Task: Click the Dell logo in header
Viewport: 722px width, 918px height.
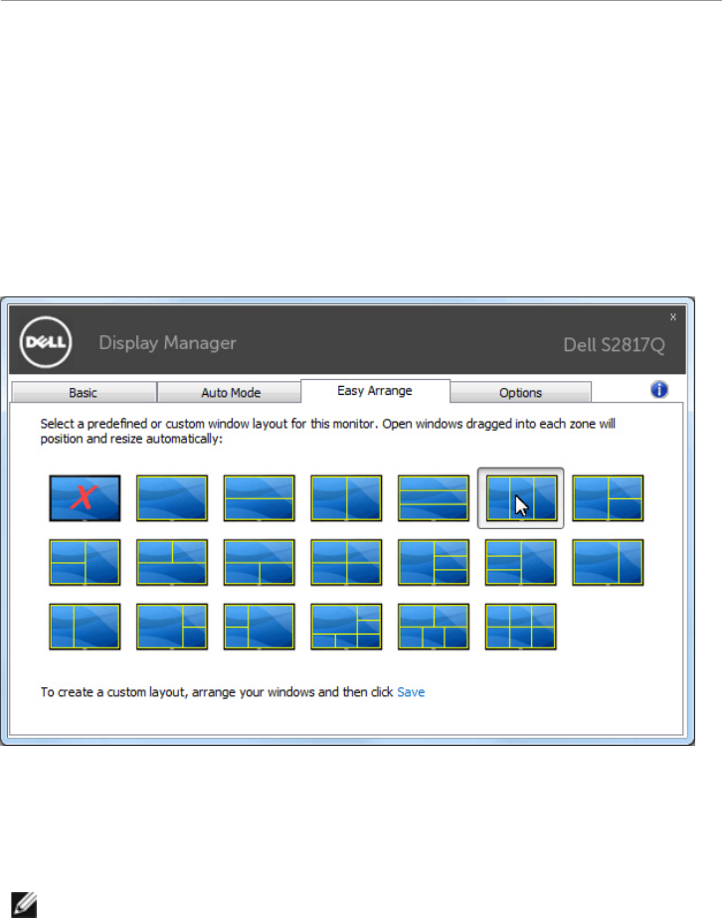Action: [x=46, y=342]
